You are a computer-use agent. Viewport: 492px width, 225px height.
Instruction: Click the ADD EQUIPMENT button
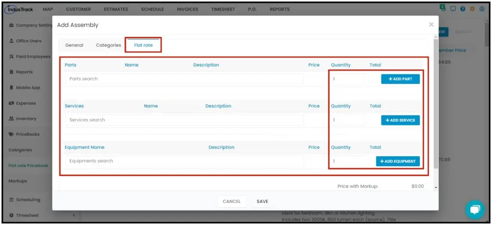(398, 161)
